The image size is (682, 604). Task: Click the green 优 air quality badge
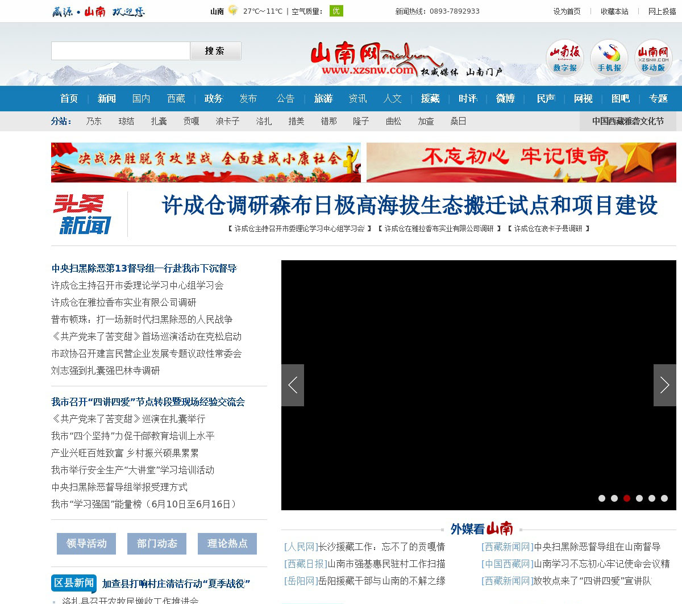coord(336,11)
